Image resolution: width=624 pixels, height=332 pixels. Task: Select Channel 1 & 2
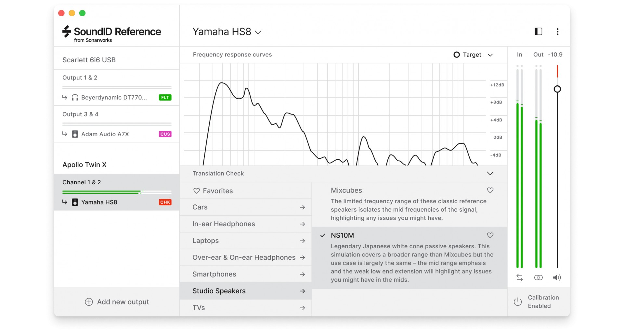coord(82,182)
